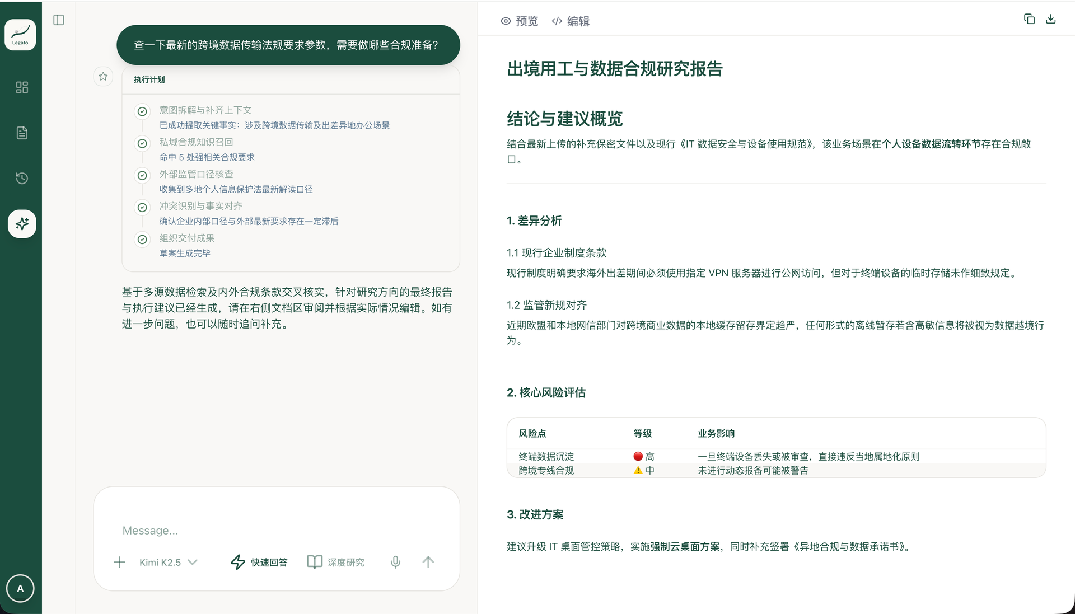The width and height of the screenshot is (1075, 614).
Task: Click the 业务影响 column header
Action: pyautogui.click(x=716, y=433)
